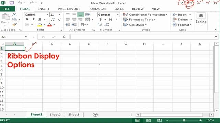Click Increase Decimal icon
The width and height of the screenshot is (220, 123).
100,25
